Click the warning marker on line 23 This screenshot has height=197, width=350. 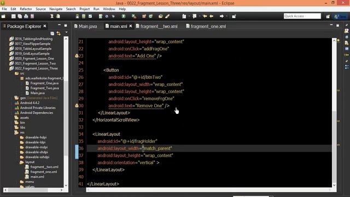click(x=77, y=56)
